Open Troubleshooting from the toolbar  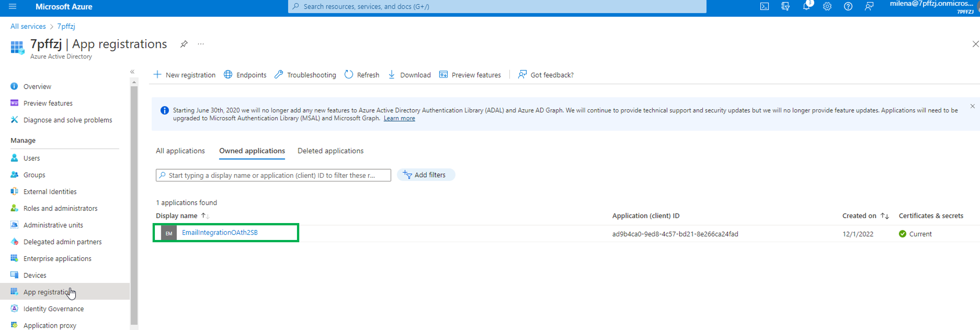pyautogui.click(x=305, y=75)
